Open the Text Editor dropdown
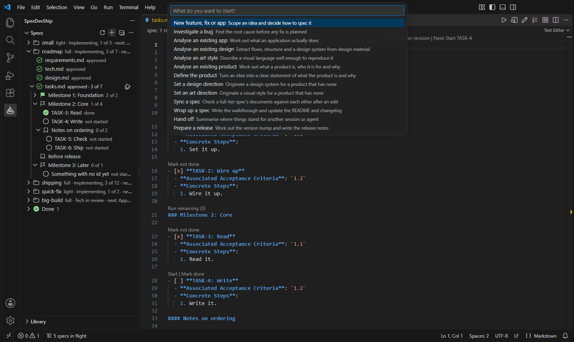 pyautogui.click(x=557, y=30)
